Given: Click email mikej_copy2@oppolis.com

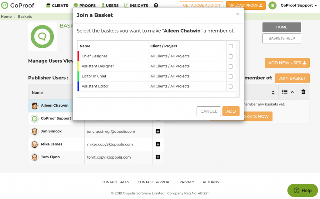Looking at the screenshot, I should pos(110,145).
